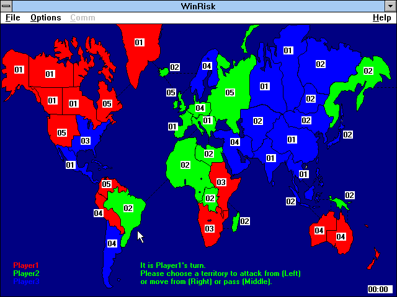Select Western Australia with 04 armies

[319, 230]
